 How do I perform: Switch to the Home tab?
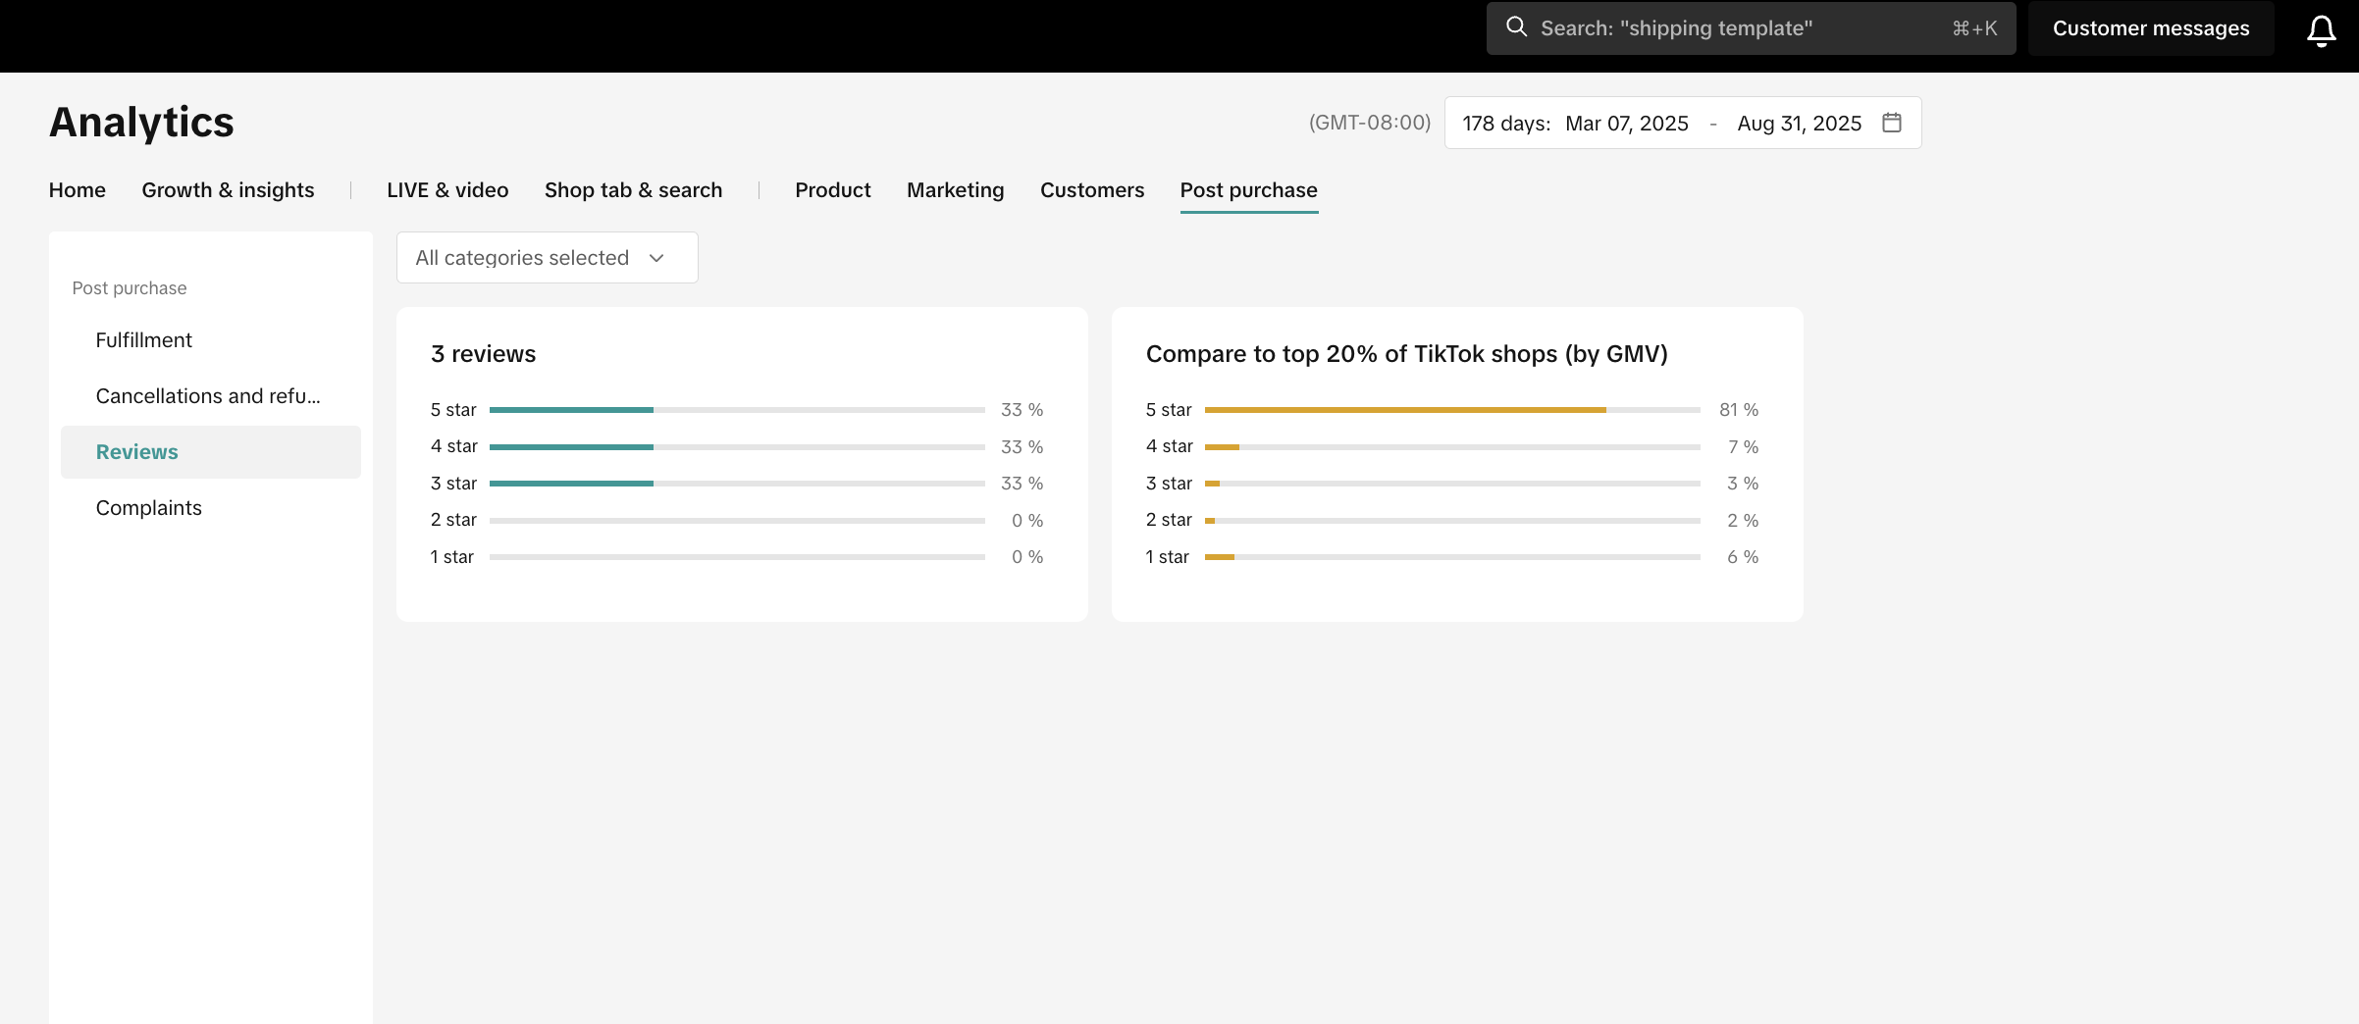77,190
